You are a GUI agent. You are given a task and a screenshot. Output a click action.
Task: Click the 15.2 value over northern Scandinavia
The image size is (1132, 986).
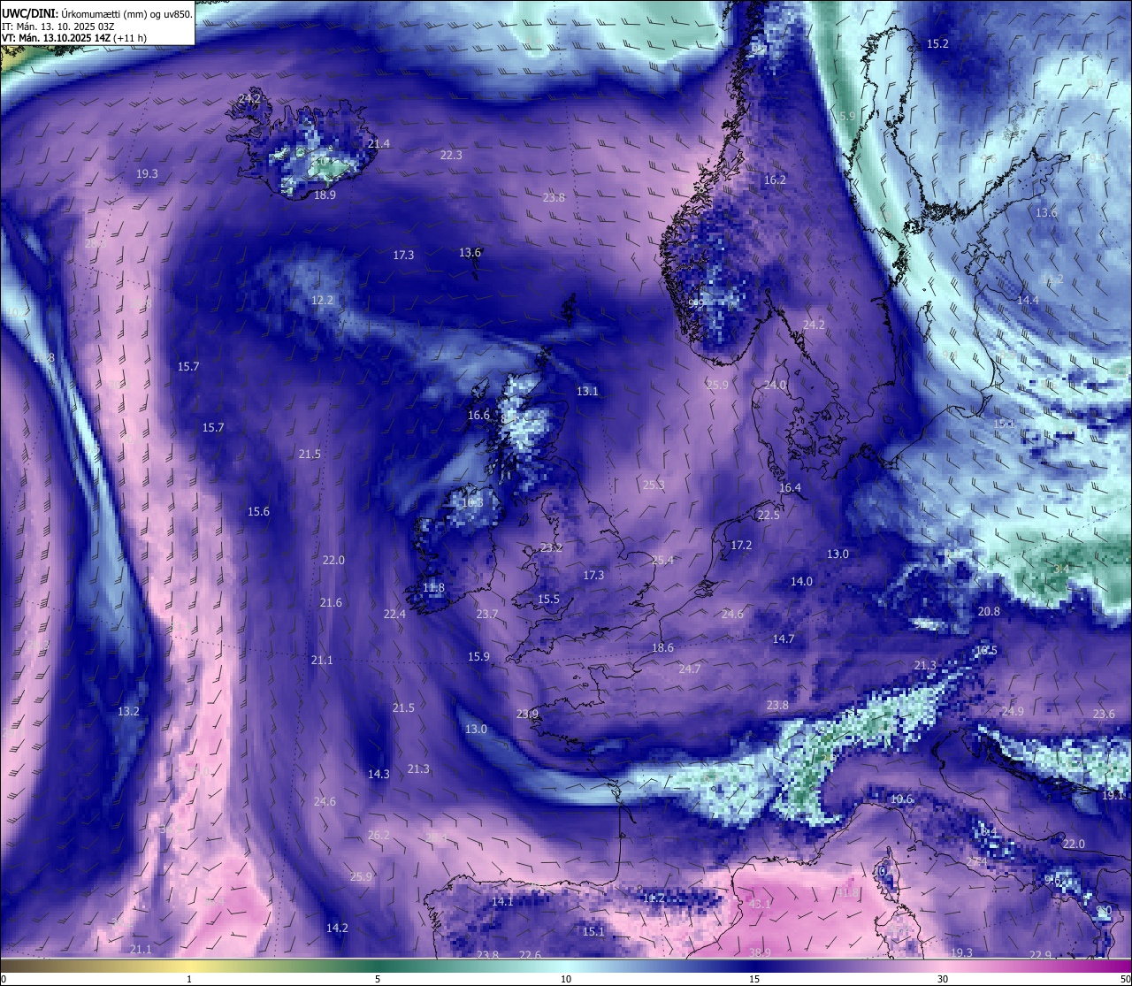[937, 43]
